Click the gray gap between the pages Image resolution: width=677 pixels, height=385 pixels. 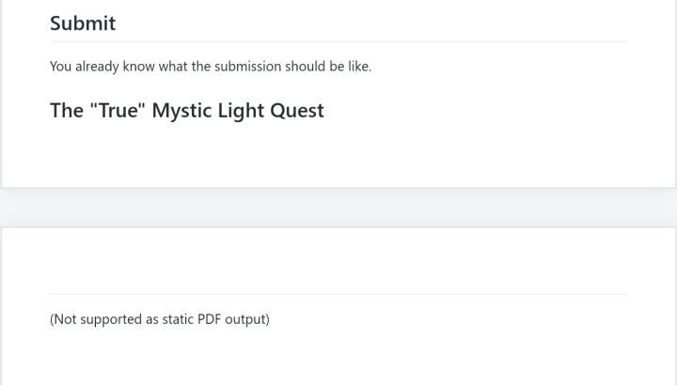click(x=338, y=208)
